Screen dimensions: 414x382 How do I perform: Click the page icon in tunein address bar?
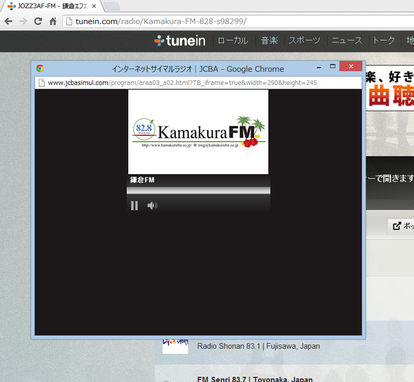(69, 21)
